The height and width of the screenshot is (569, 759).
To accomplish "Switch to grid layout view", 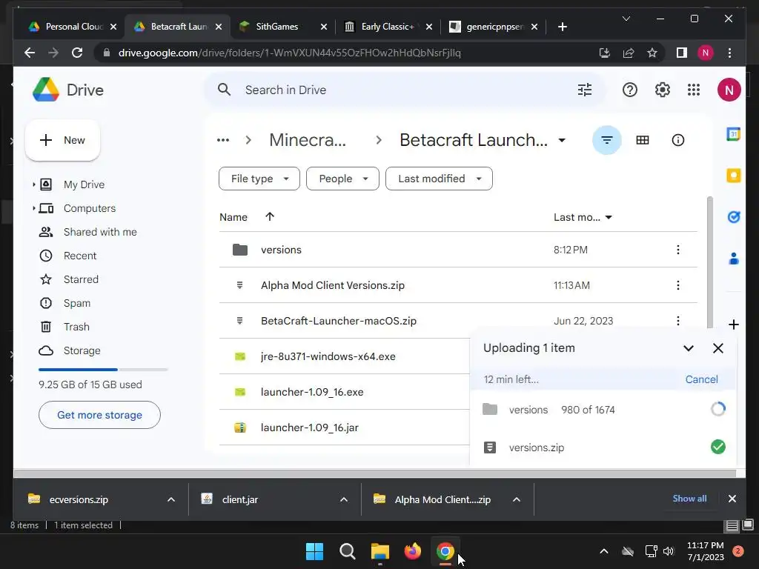I will (643, 140).
